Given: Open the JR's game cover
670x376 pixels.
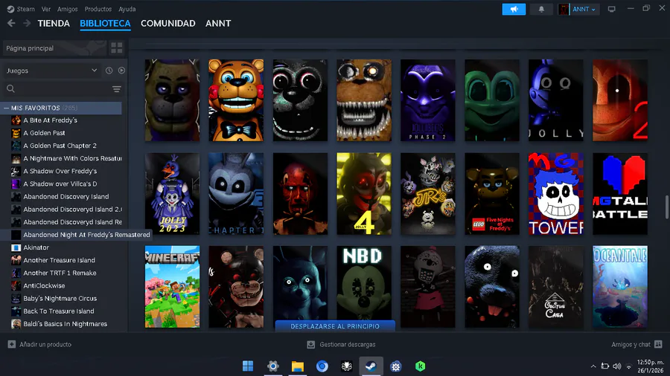Looking at the screenshot, I should [428, 194].
